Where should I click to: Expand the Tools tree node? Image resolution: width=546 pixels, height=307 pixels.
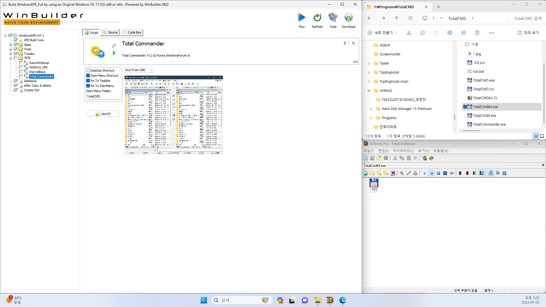pos(11,49)
